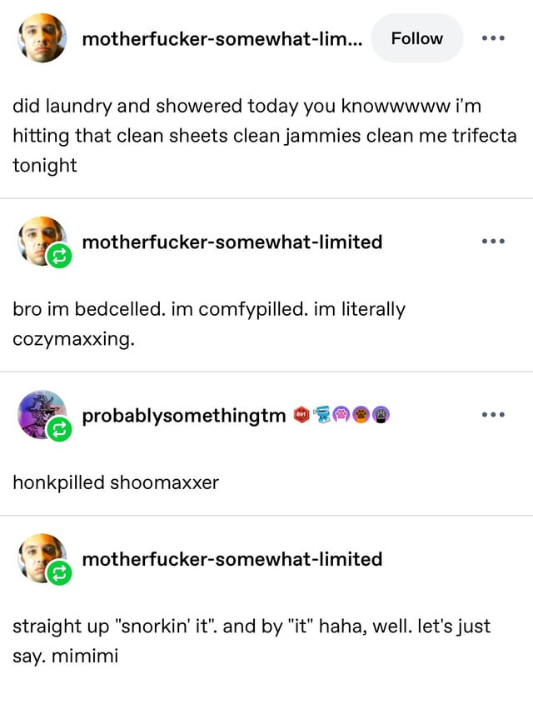Image resolution: width=533 pixels, height=709 pixels.
Task: Click the Follow button
Action: [416, 38]
